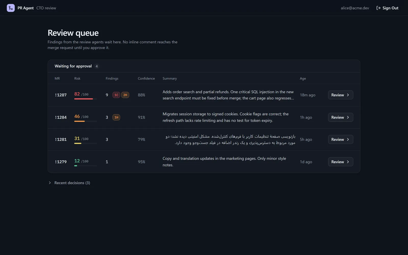Click the Sign Out door-arrow icon
Screen dimensions: 408x255
(x=378, y=8)
